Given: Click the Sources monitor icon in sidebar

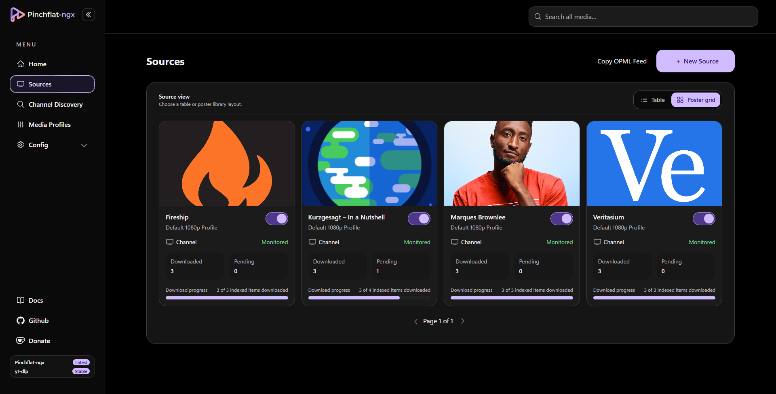Looking at the screenshot, I should (21, 84).
